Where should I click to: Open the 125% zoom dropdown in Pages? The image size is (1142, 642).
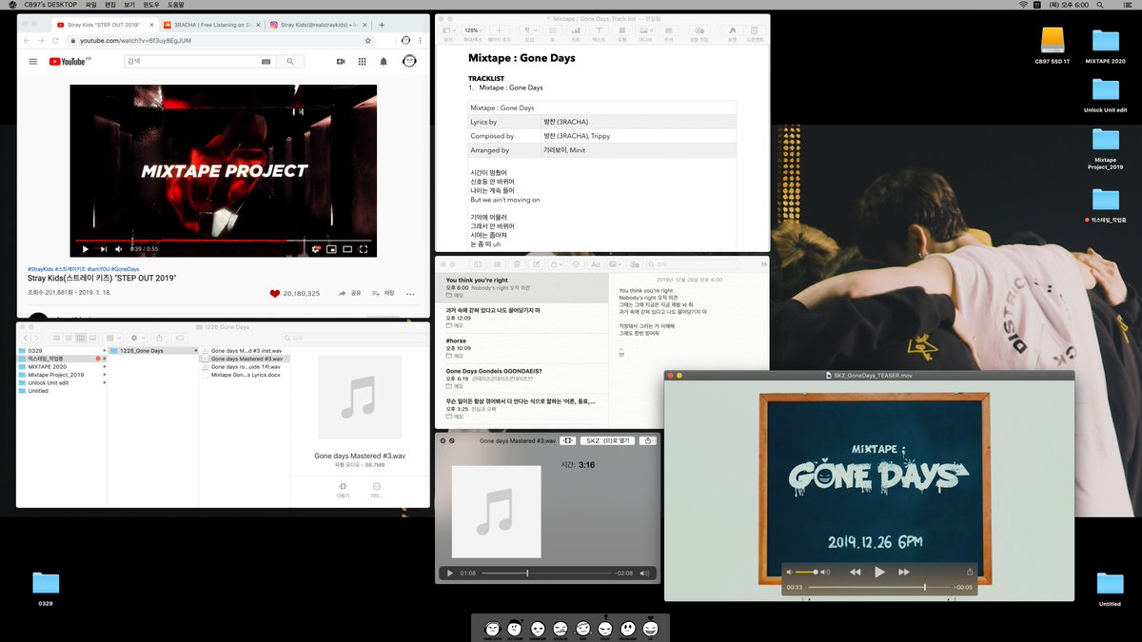tap(474, 30)
